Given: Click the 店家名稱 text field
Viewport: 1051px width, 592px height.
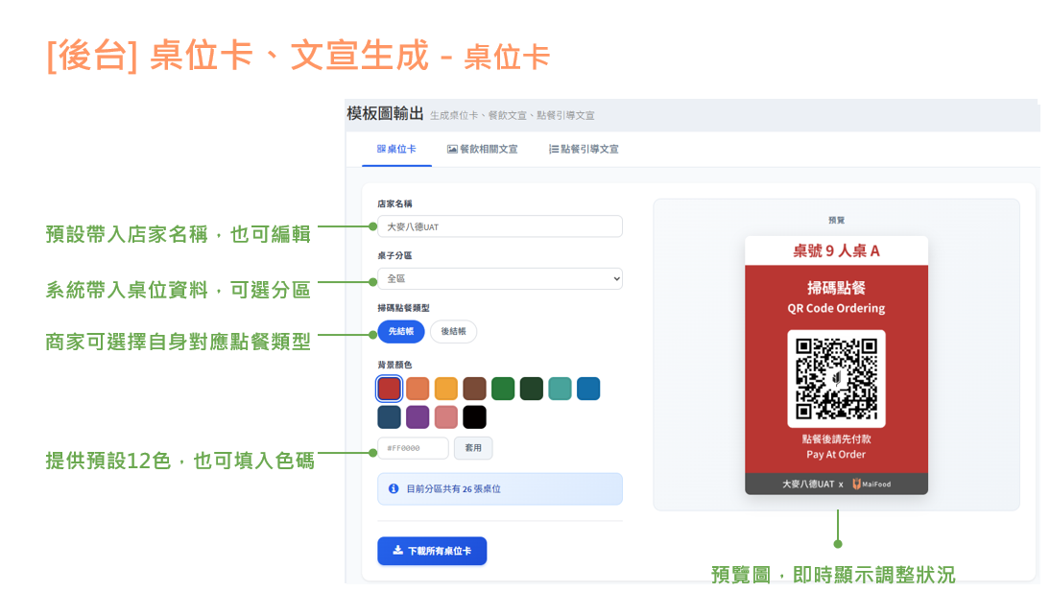Looking at the screenshot, I should point(499,226).
